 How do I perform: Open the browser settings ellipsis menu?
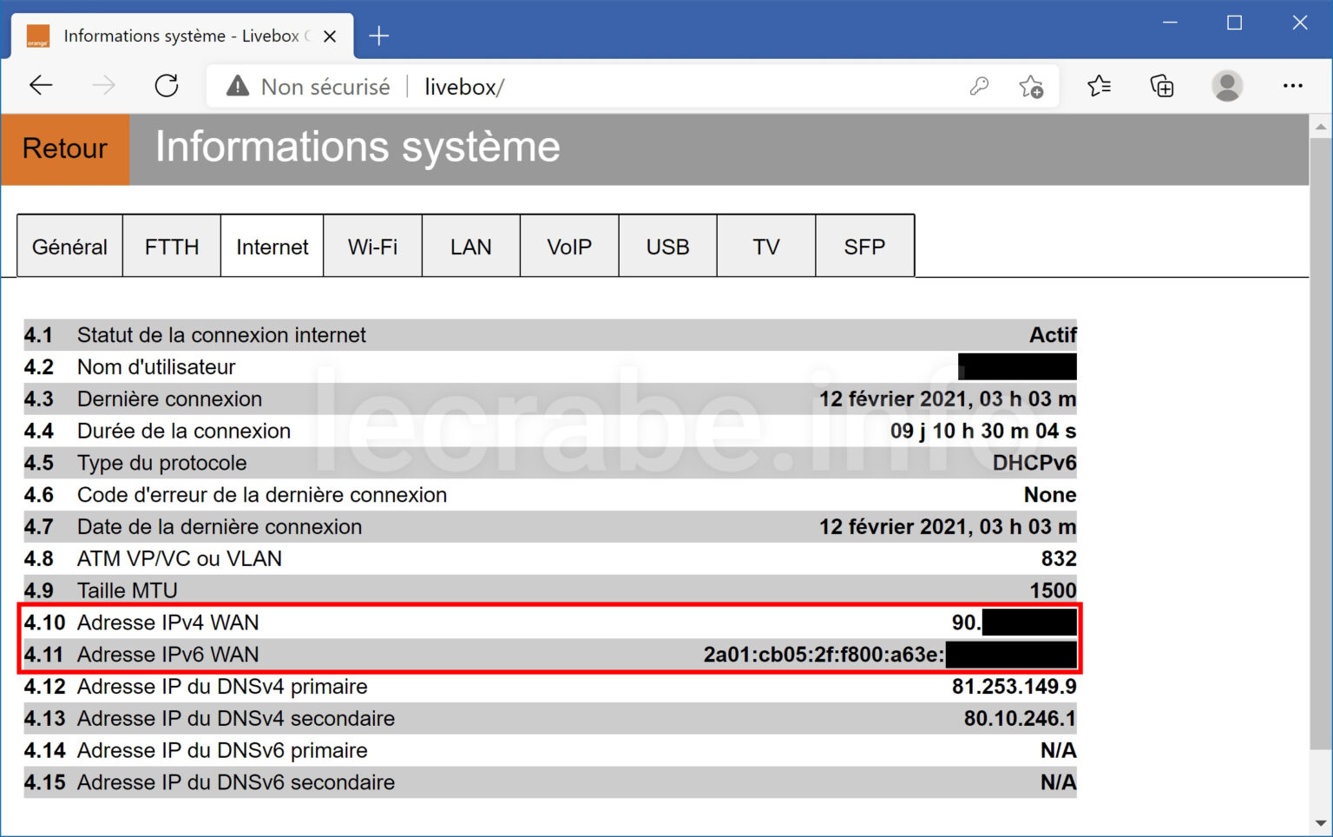coord(1294,86)
